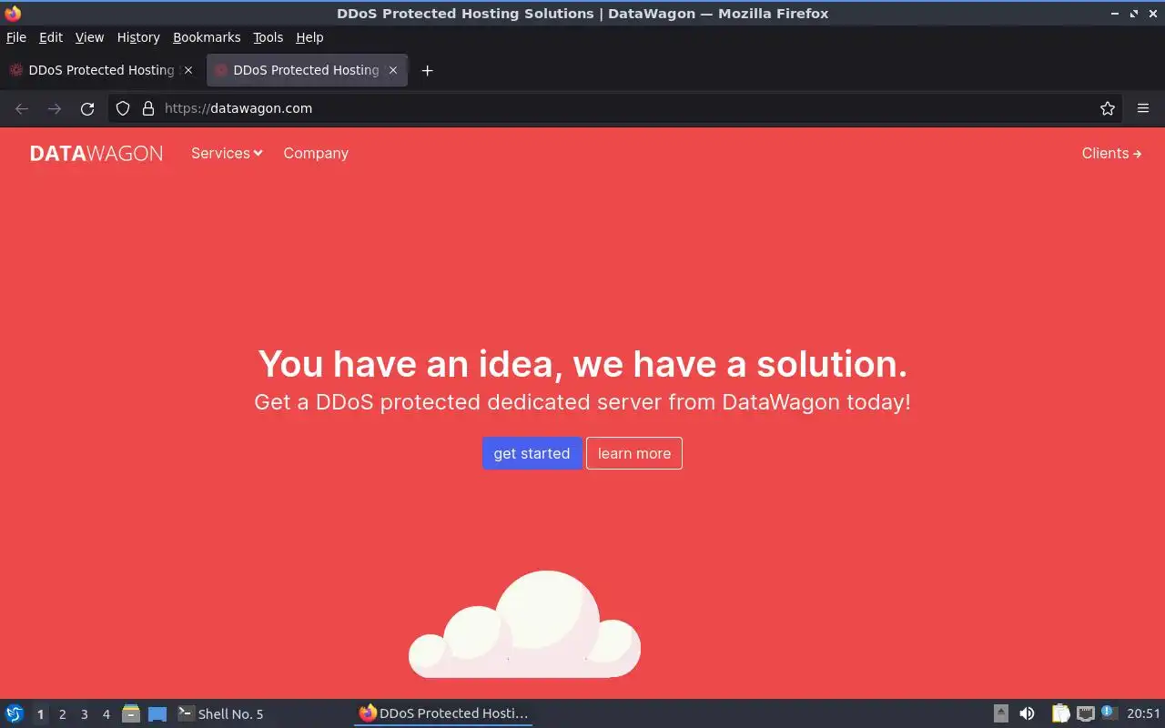Screen dimensions: 1165x728
Task: Switch to workspace 4
Action: (106, 714)
